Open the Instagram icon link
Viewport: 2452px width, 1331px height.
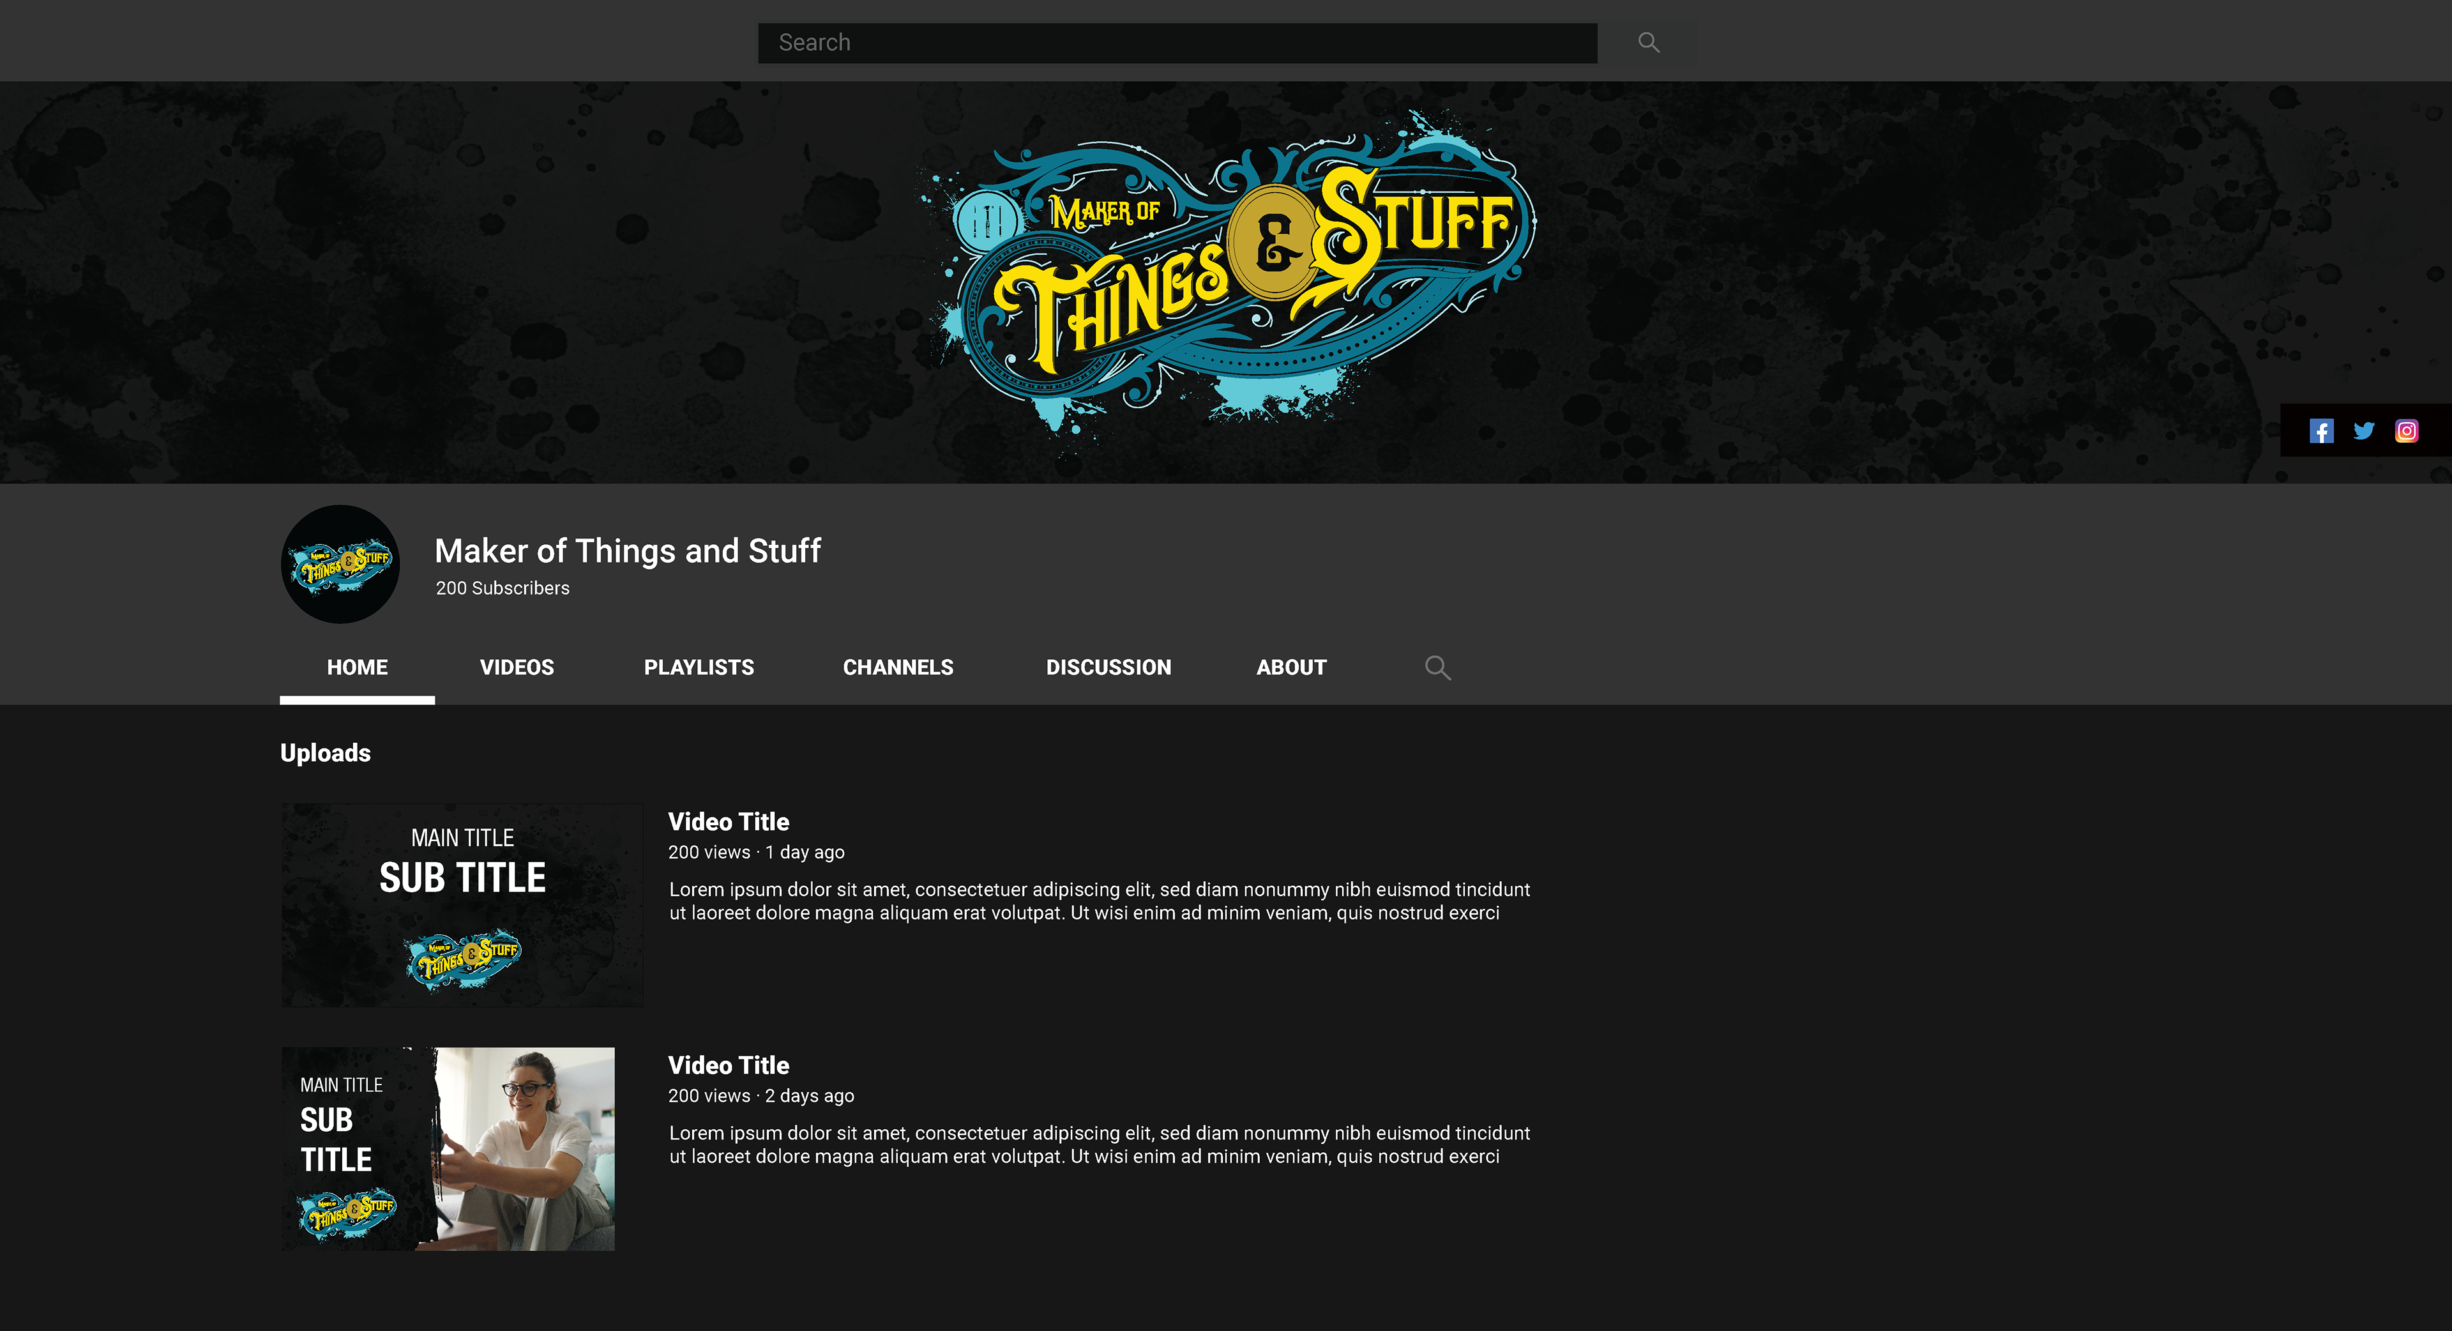pyautogui.click(x=2406, y=431)
